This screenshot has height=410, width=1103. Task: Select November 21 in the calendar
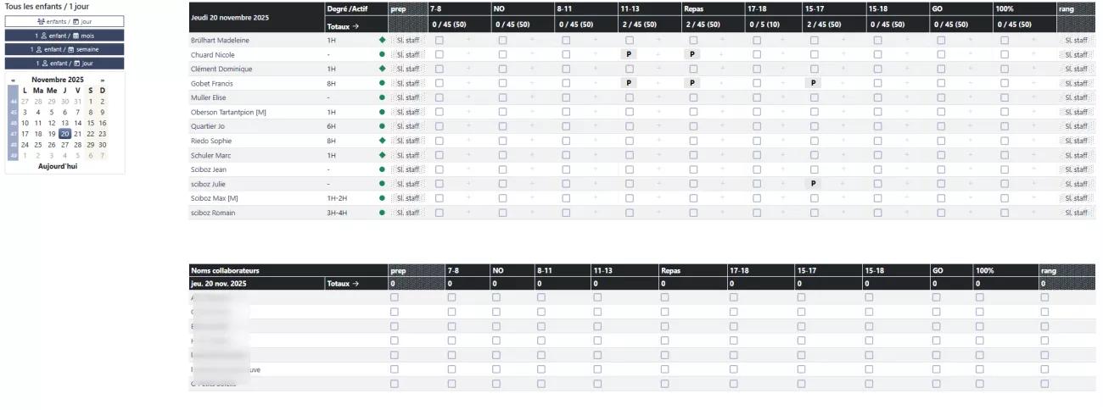click(77, 134)
